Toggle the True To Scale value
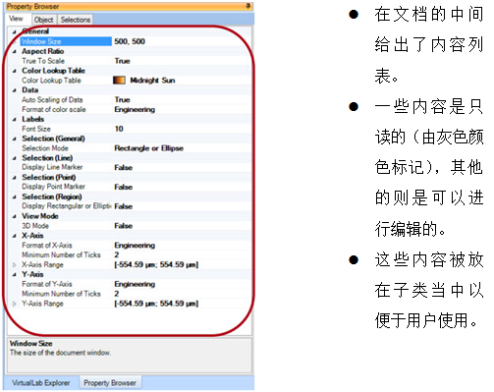Screen dimensions: 494x392 coord(182,61)
